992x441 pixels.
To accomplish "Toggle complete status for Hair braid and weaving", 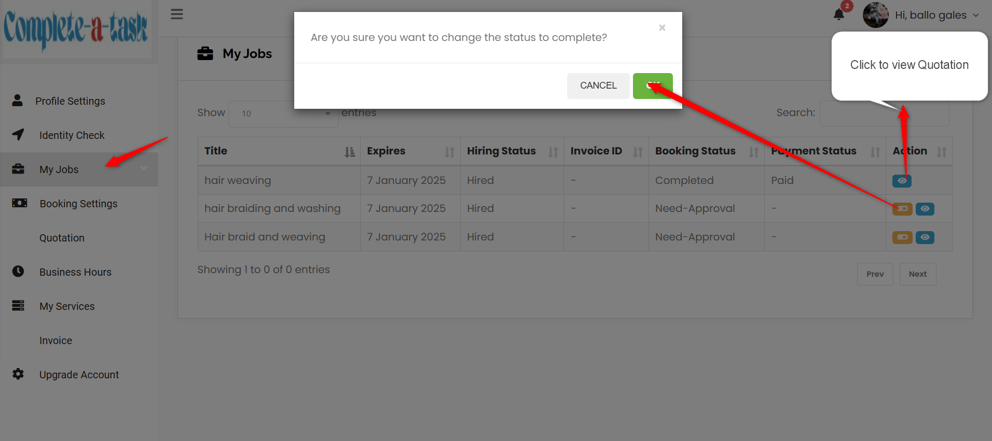I will click(x=902, y=237).
